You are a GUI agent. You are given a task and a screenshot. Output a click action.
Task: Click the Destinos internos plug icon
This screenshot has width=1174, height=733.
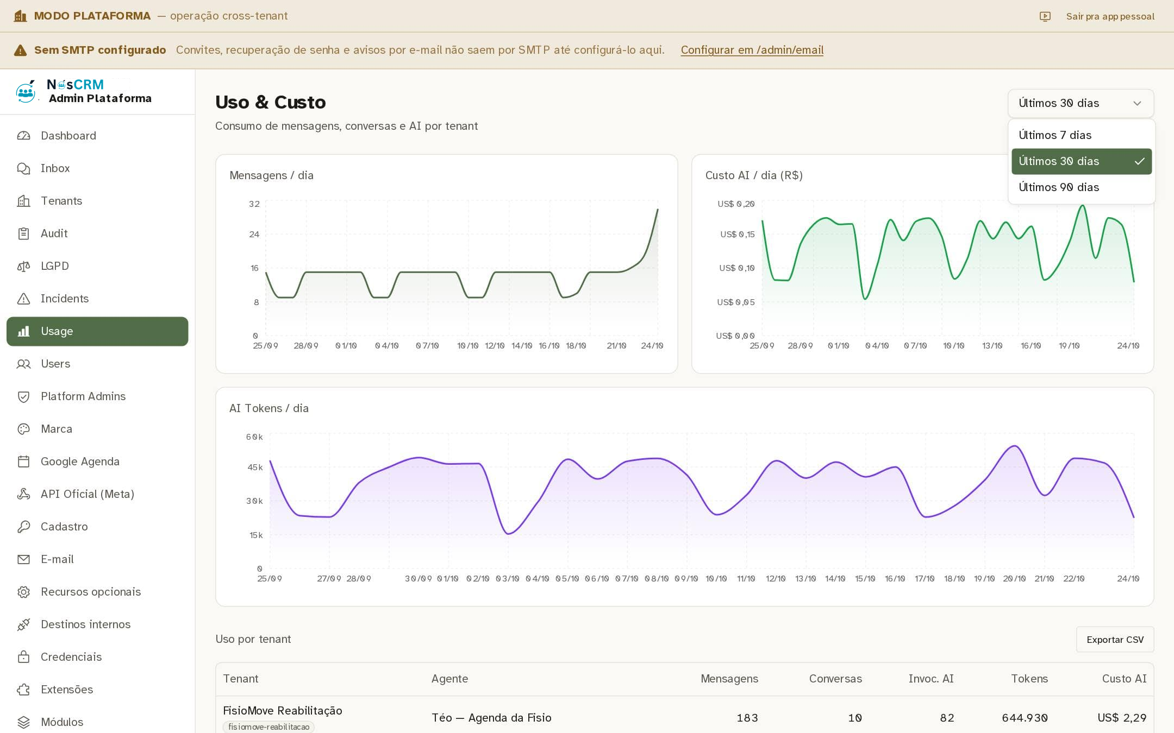23,624
